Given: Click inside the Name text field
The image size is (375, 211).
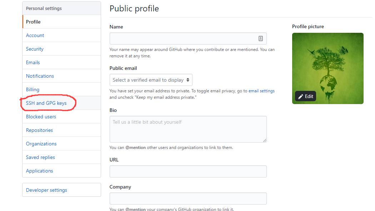Looking at the screenshot, I should 182,38.
